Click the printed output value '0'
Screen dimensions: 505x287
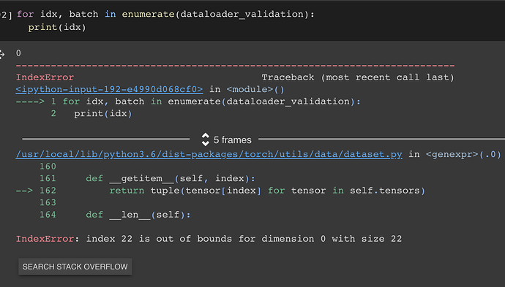(19, 53)
